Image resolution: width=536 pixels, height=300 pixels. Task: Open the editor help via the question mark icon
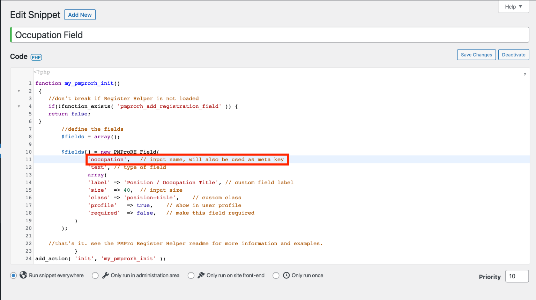[x=524, y=75]
